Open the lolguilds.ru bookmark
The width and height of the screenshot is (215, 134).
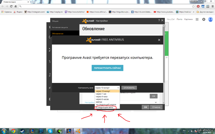point(119,12)
